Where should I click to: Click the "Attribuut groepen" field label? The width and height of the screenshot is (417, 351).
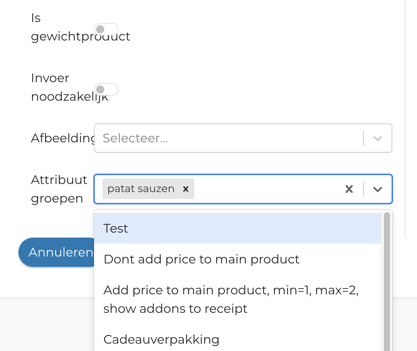coord(59,189)
